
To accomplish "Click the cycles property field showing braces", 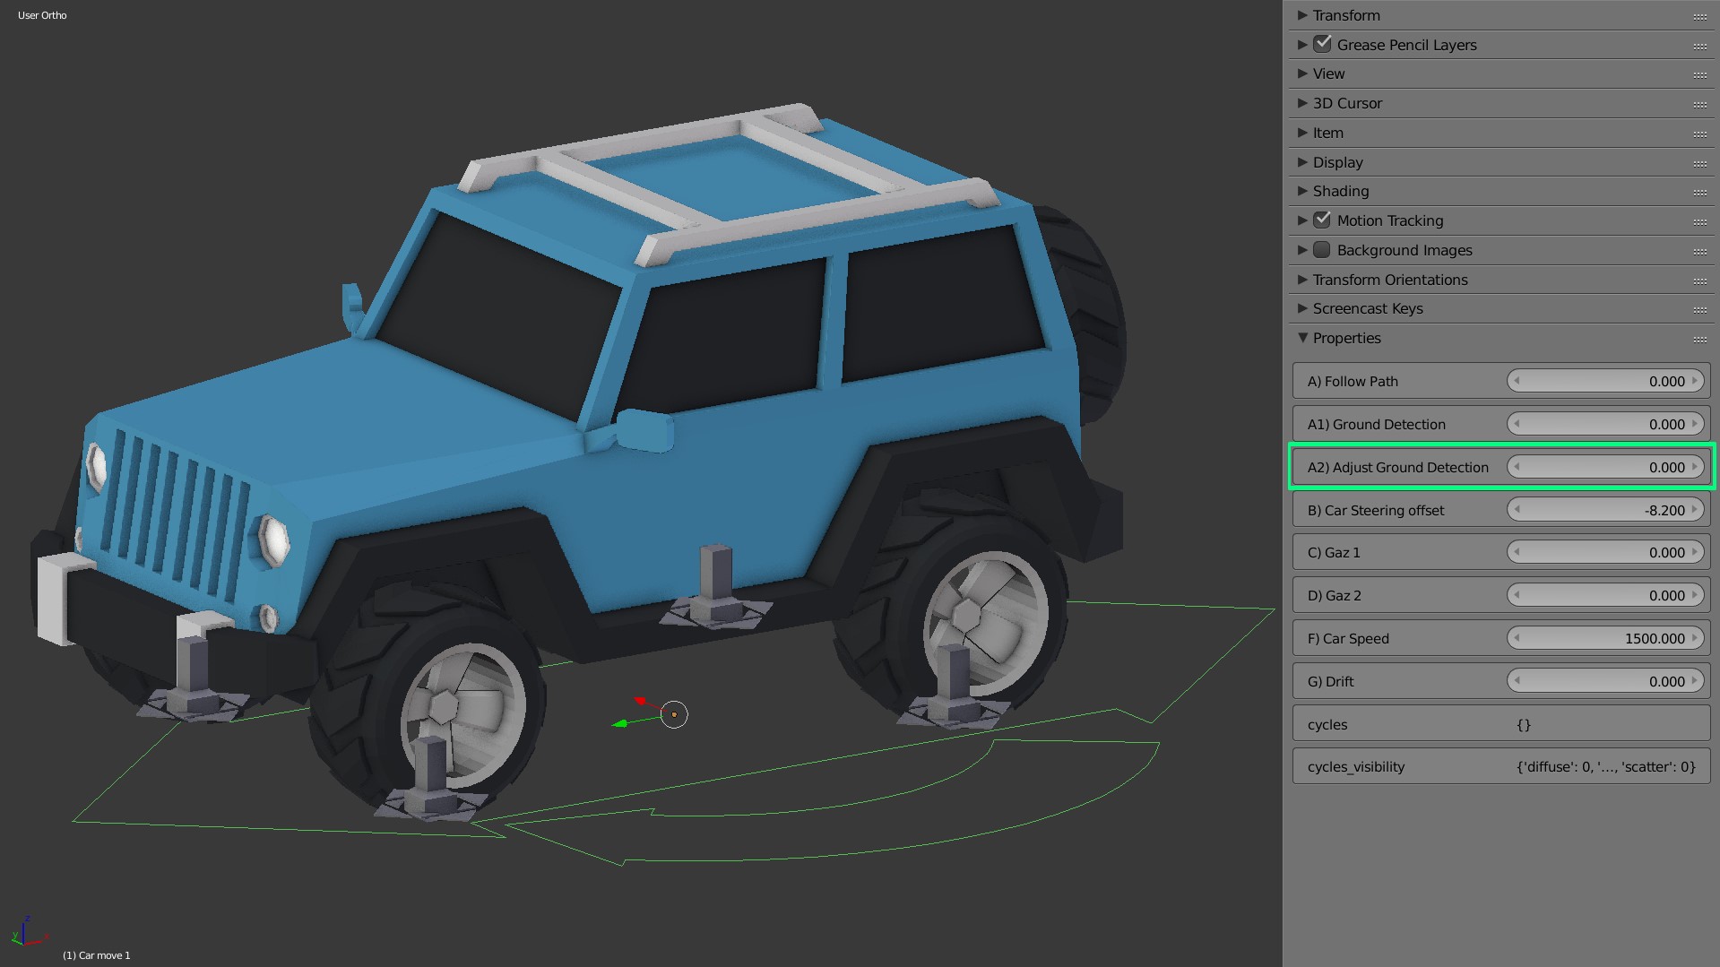I will pyautogui.click(x=1524, y=723).
